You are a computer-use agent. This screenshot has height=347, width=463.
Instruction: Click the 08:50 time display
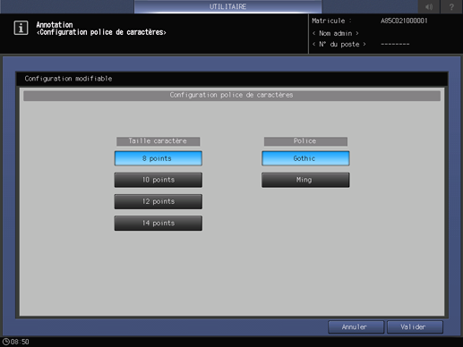tap(20, 342)
